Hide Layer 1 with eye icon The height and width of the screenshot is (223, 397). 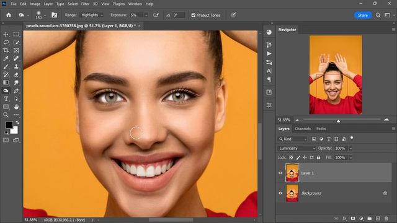tap(280, 173)
